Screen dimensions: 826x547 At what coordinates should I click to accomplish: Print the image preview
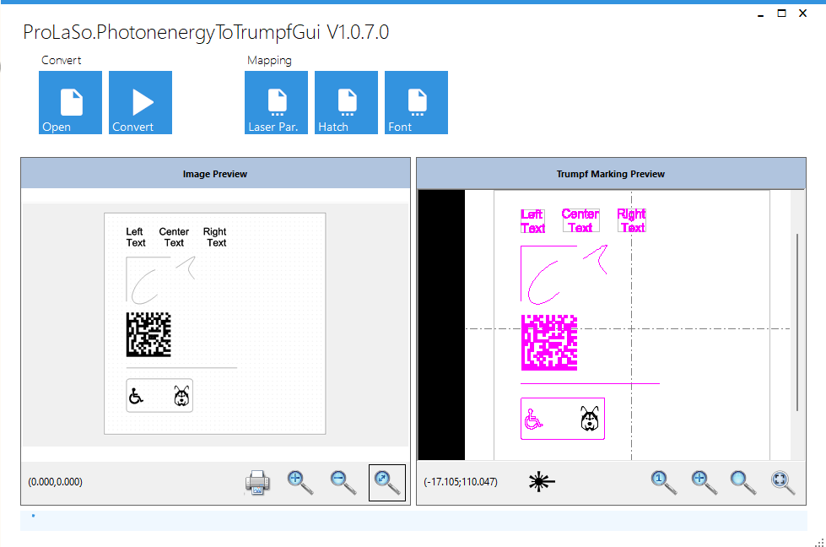tap(257, 482)
